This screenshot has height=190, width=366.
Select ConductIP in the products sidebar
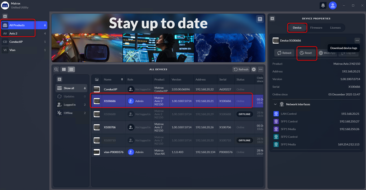pyautogui.click(x=24, y=42)
